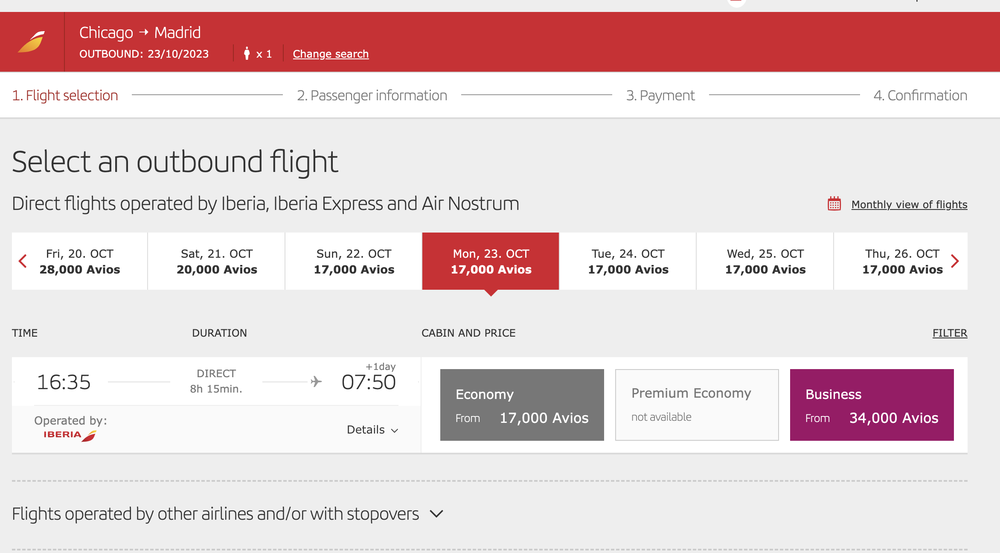The image size is (1000, 553).
Task: Click the 1. Flight selection step
Action: point(65,96)
